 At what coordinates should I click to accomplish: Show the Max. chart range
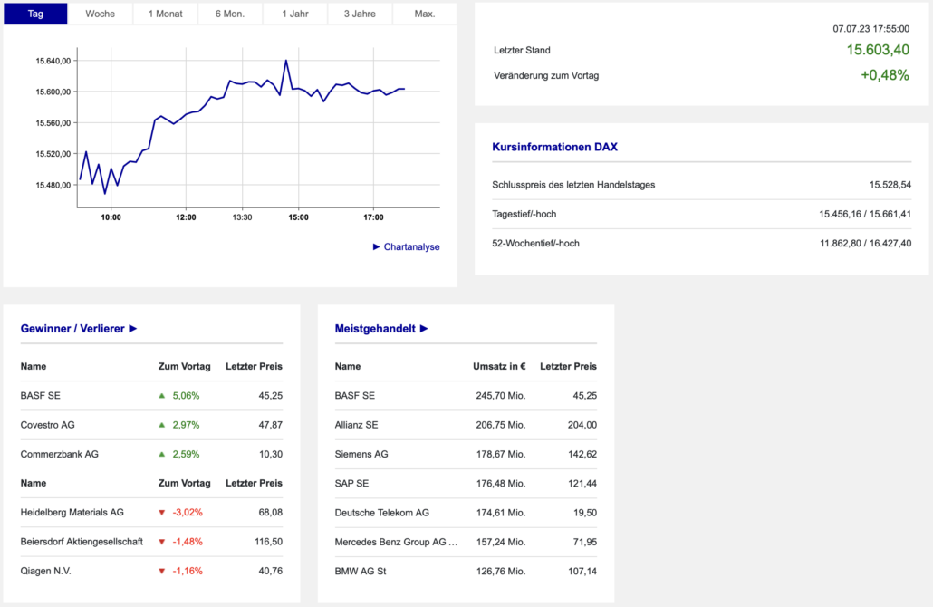pyautogui.click(x=424, y=14)
